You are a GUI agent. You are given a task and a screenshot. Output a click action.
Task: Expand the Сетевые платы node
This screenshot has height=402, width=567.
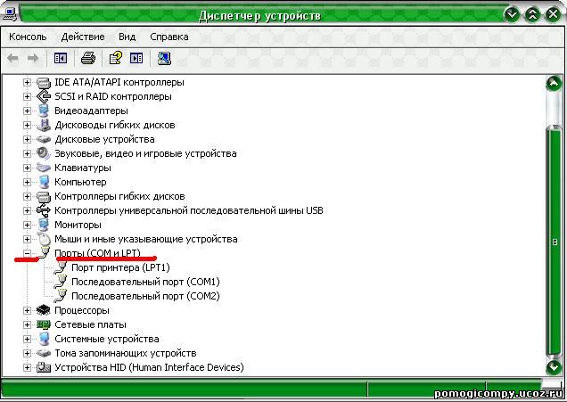27,324
